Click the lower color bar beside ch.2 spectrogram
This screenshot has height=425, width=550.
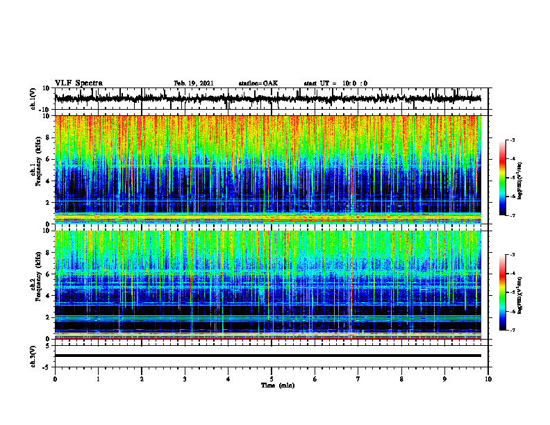[503, 292]
